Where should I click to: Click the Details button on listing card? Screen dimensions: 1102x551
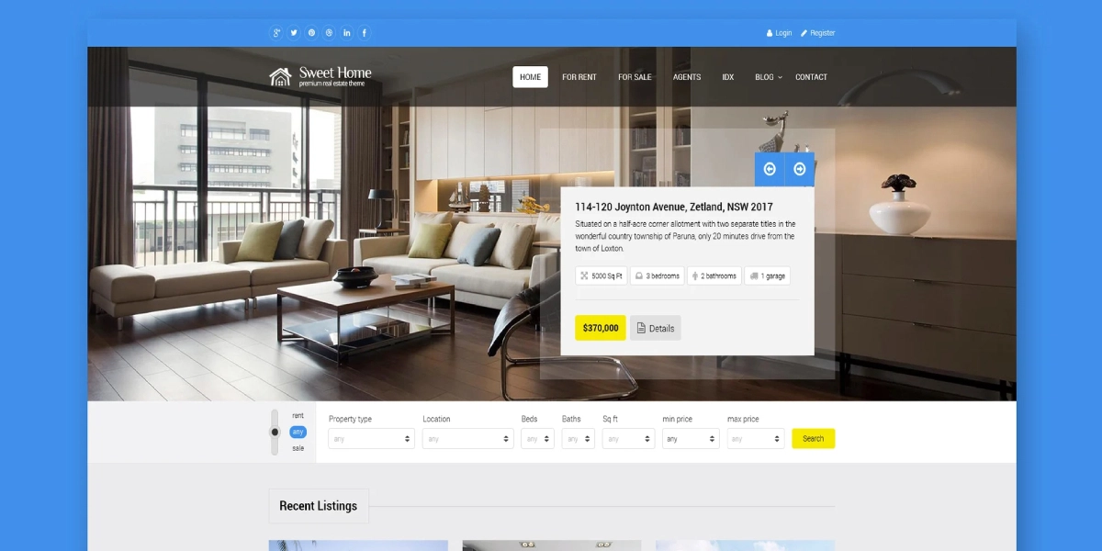(655, 328)
